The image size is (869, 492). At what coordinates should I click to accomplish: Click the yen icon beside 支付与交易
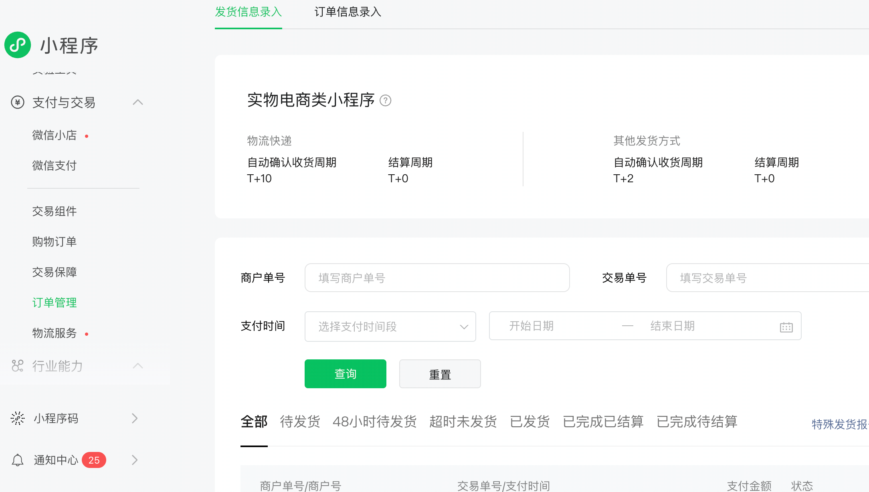pyautogui.click(x=18, y=103)
